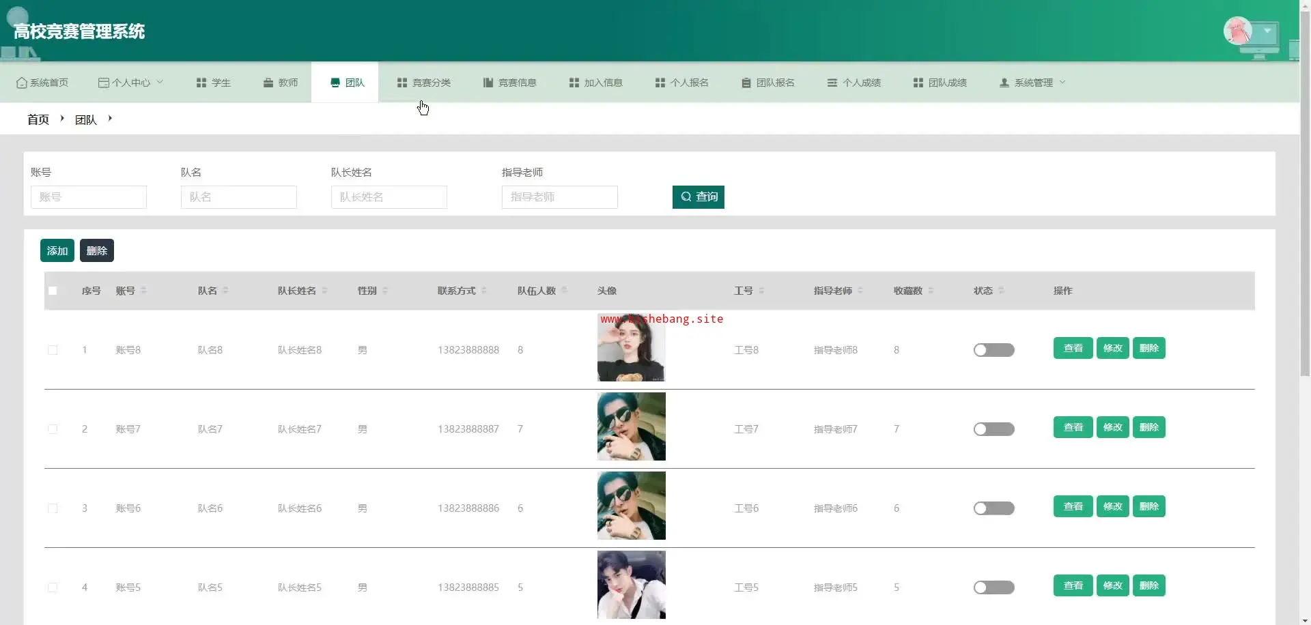The width and height of the screenshot is (1311, 625).
Task: Click the user avatar in the header
Action: click(x=1237, y=31)
